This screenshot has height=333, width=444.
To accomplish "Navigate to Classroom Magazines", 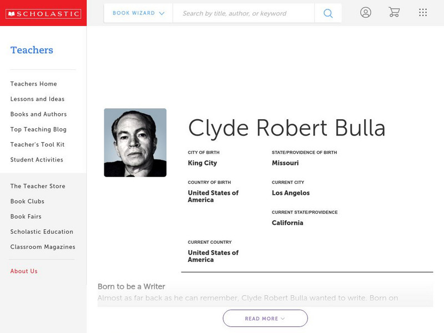I will pyautogui.click(x=43, y=247).
